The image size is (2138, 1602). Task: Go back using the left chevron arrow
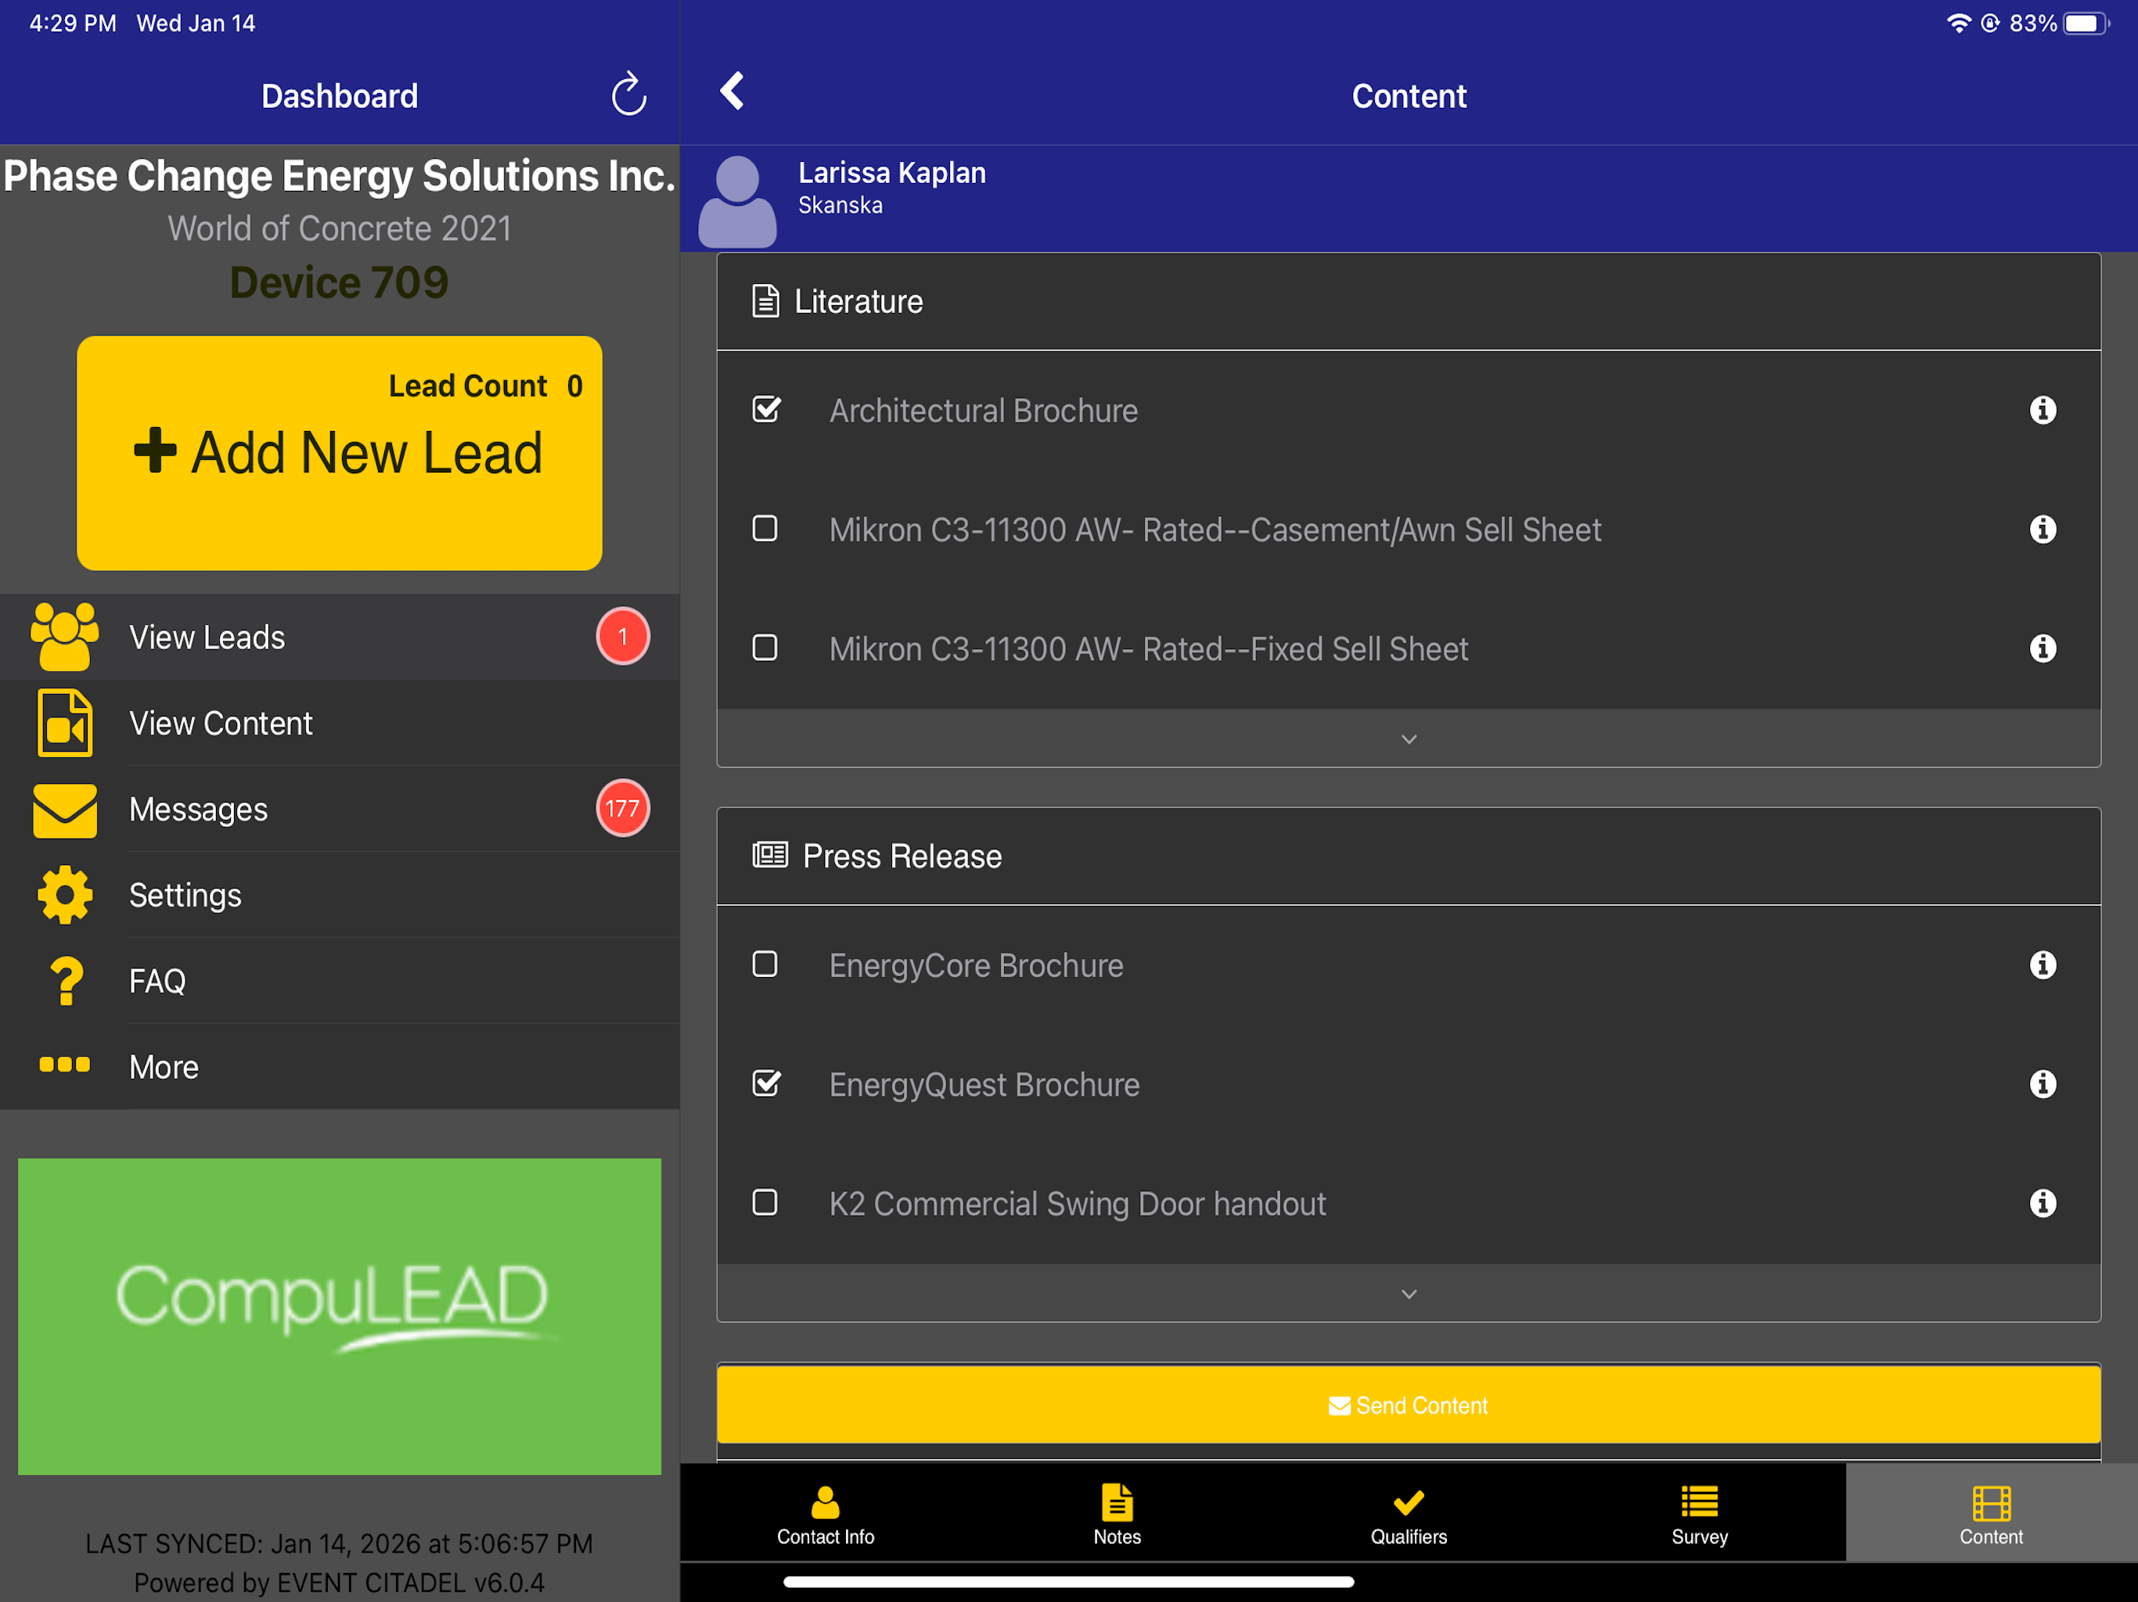point(732,92)
